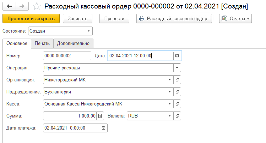The image size is (266, 143).
Task: Expand the Организация dropdown list
Action: click(169, 80)
